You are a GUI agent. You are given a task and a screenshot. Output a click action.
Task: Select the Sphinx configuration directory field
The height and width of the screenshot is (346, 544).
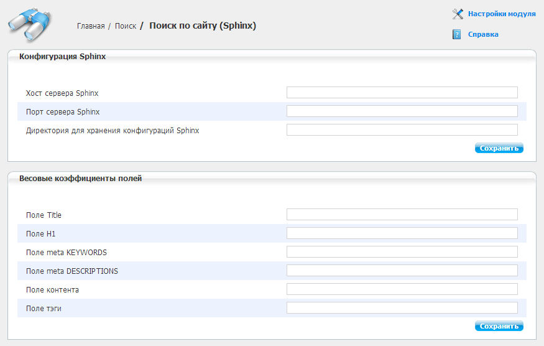click(x=402, y=130)
